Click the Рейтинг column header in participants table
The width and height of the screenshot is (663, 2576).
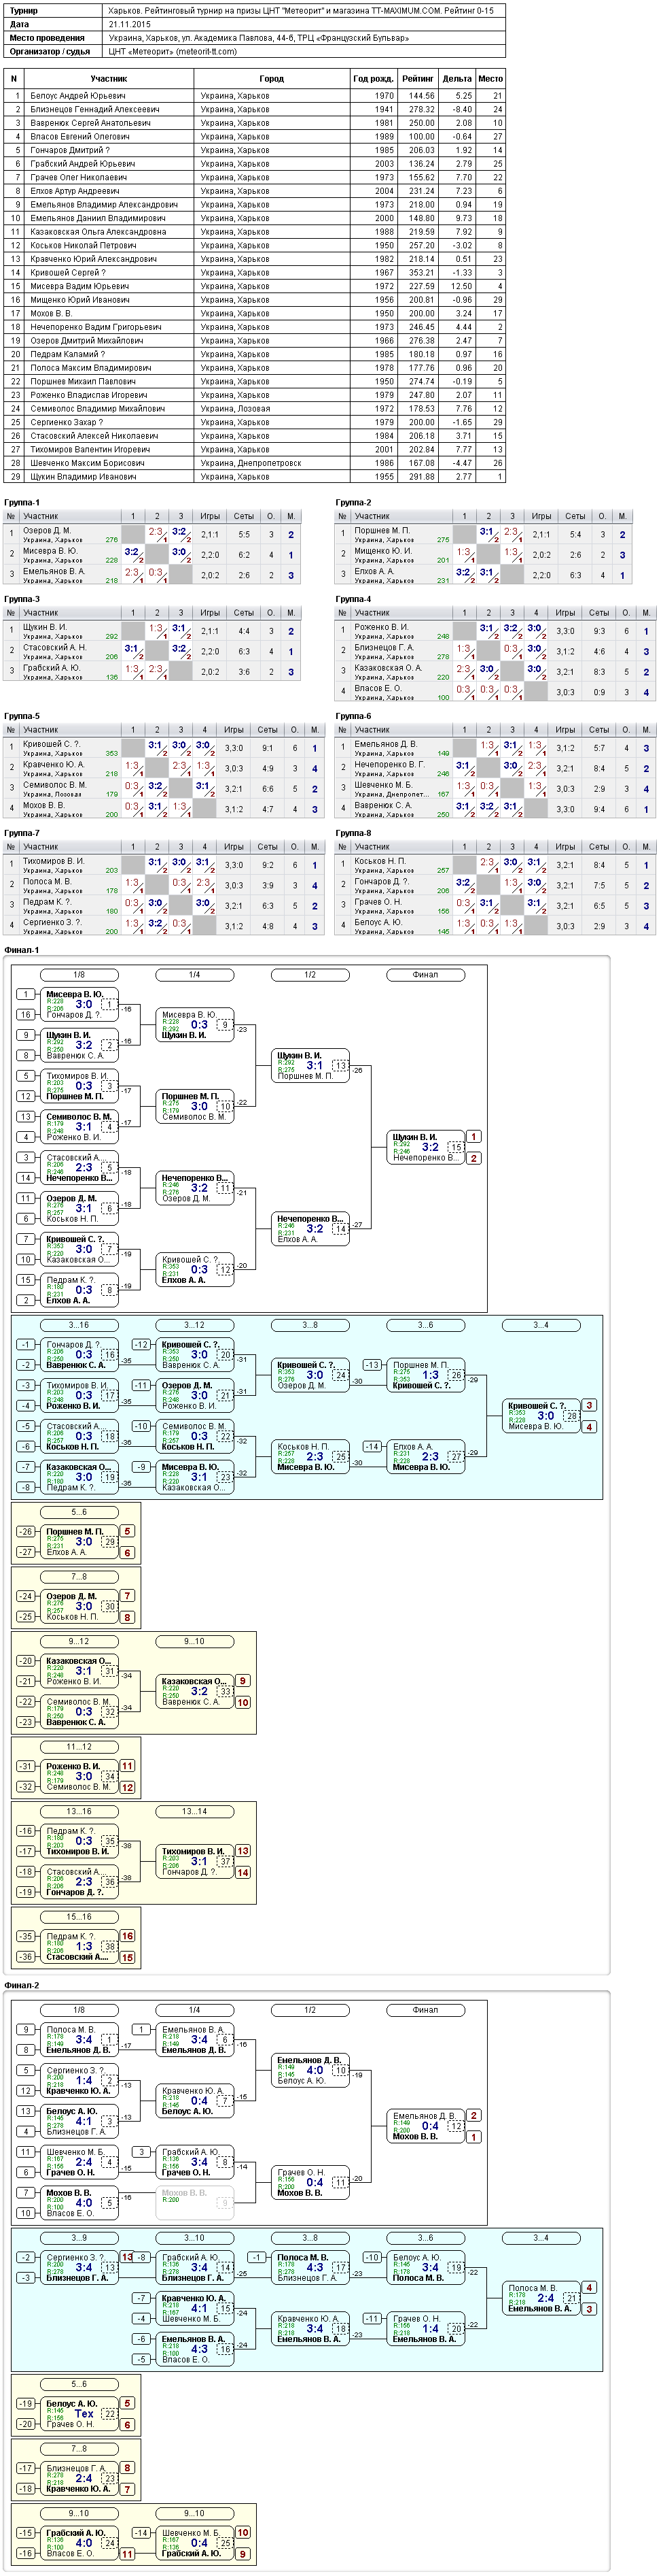pyautogui.click(x=418, y=78)
